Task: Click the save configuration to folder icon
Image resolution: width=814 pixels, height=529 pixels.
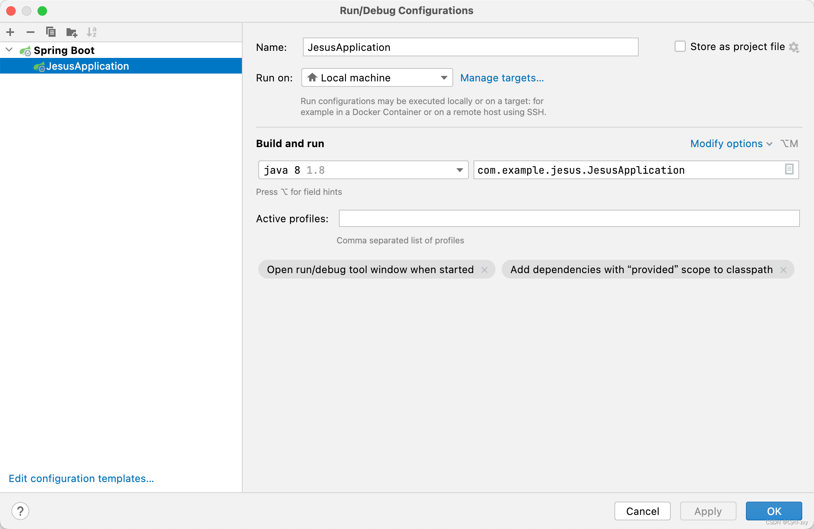Action: 70,31
